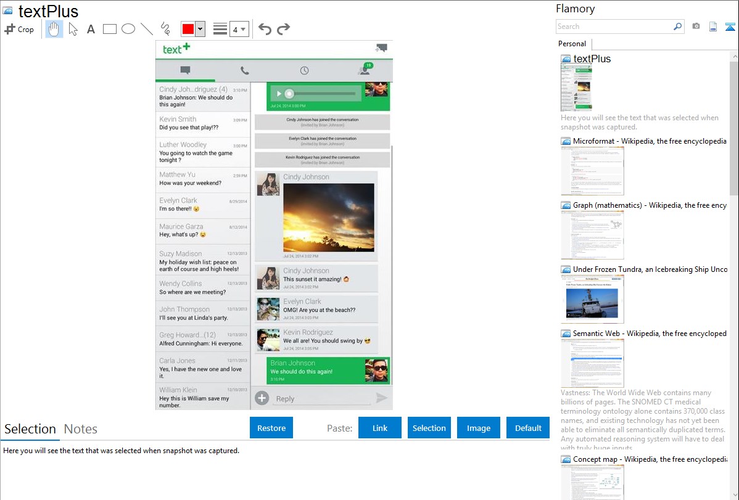Click the red color swatch
Screen dimensions: 739x500
pos(188,29)
